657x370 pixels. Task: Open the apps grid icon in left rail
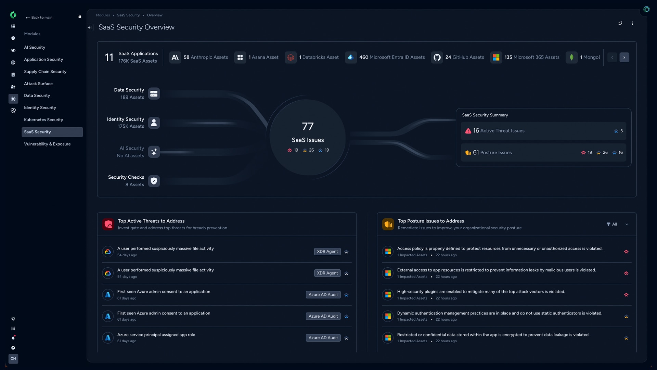click(13, 328)
